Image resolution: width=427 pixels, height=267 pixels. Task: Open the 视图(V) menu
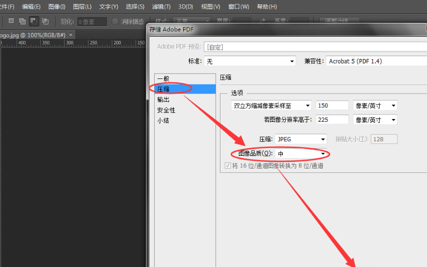coord(210,7)
